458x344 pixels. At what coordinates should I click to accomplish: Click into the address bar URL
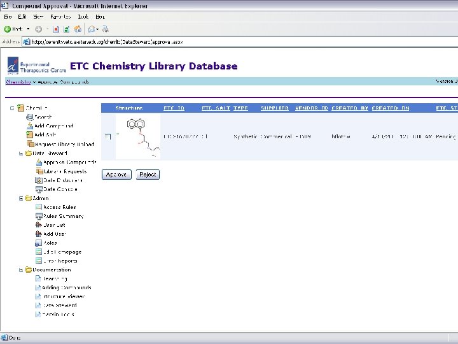coord(107,42)
